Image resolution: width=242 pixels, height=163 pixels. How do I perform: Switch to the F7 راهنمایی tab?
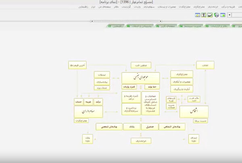pyautogui.click(x=115, y=26)
